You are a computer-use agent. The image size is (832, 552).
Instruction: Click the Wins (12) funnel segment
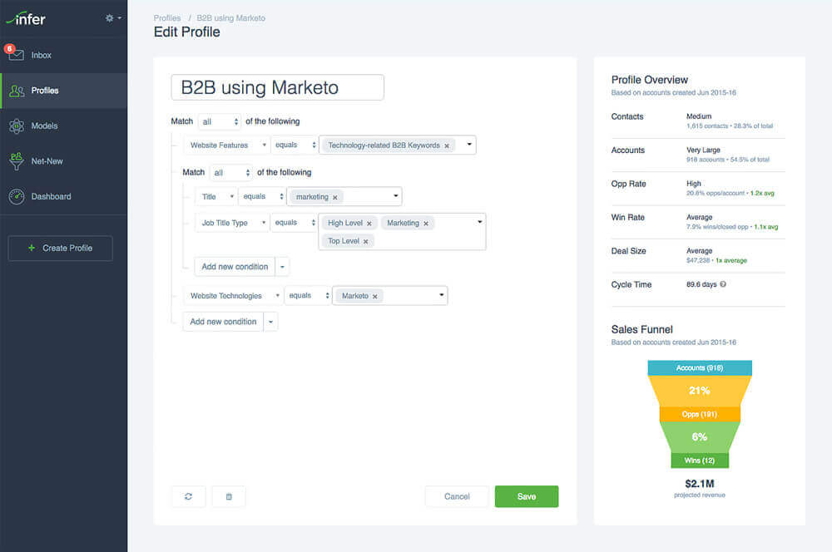(x=700, y=461)
